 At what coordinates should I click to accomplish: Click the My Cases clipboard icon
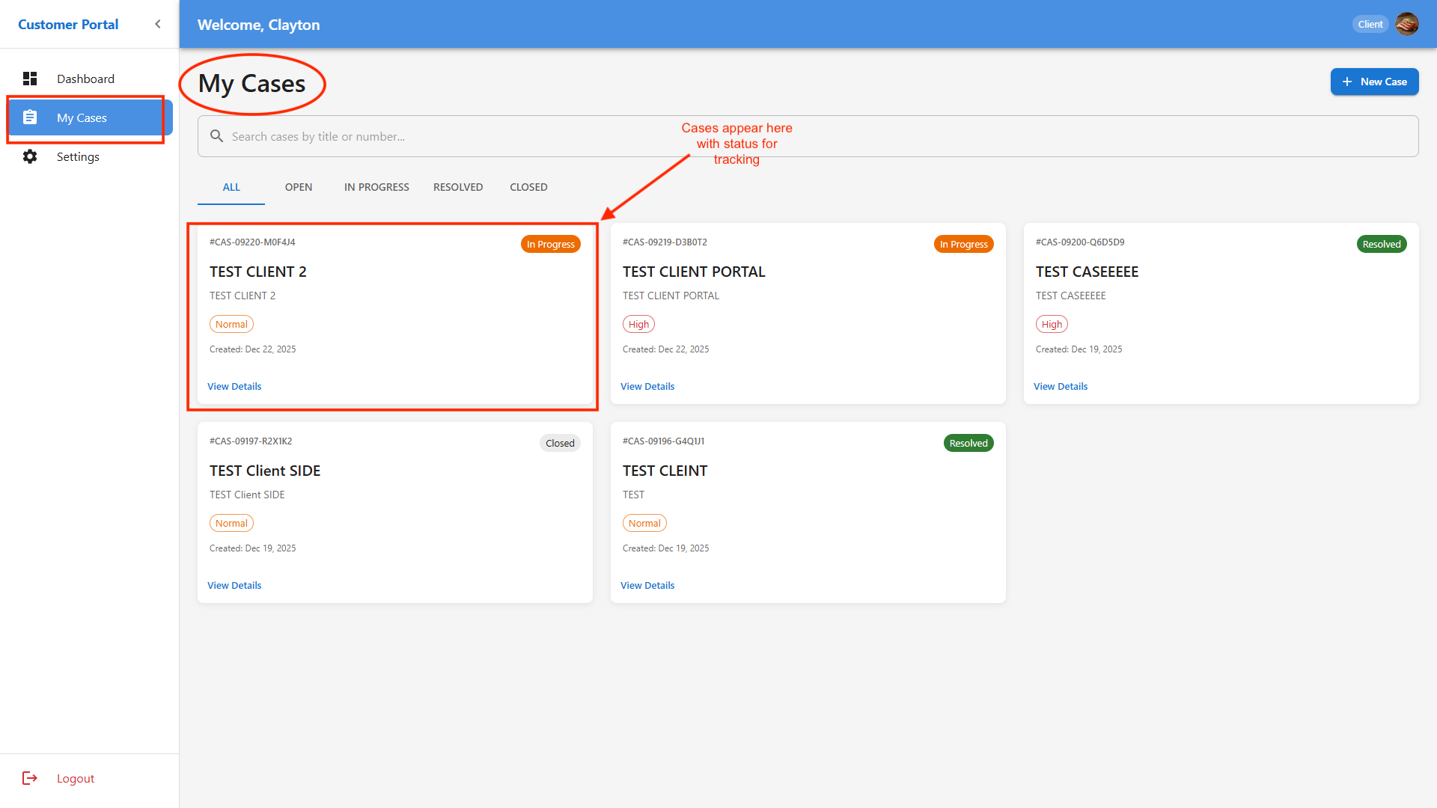(x=30, y=117)
